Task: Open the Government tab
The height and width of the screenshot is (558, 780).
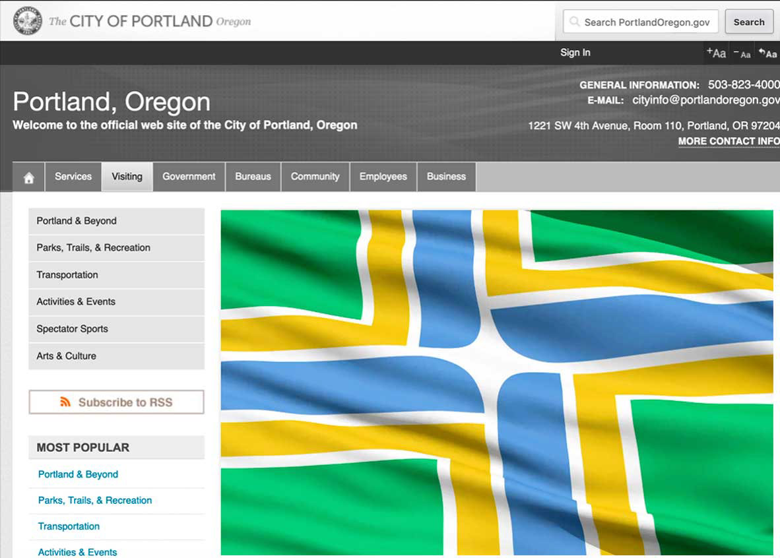Action: pos(189,177)
